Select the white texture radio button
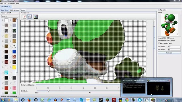The image size is (182, 102). 3,20
